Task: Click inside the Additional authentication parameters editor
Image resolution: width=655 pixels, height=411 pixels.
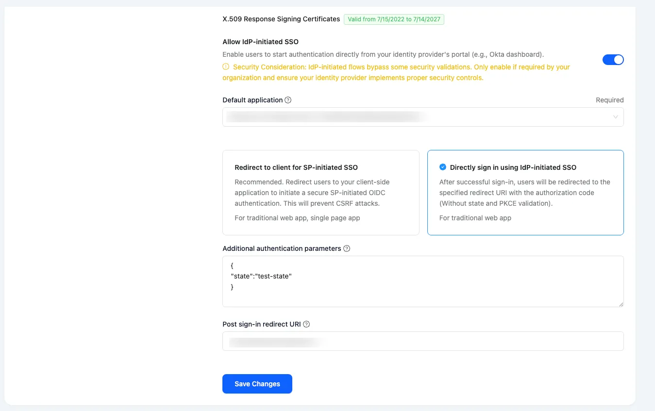Action: pos(422,281)
